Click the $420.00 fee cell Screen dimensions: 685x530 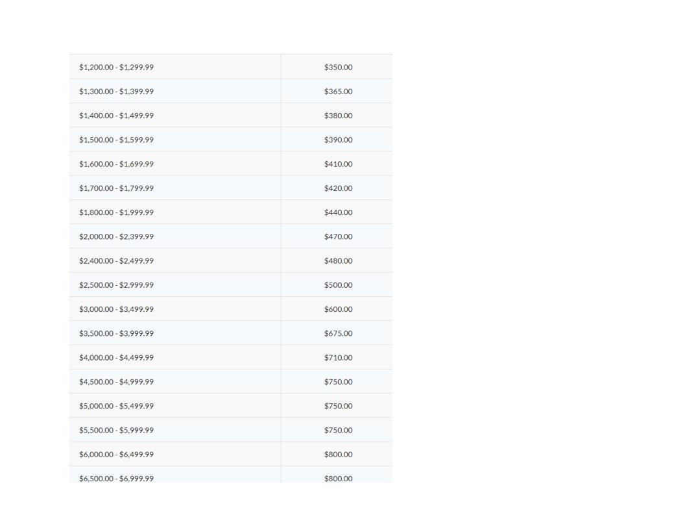[338, 188]
